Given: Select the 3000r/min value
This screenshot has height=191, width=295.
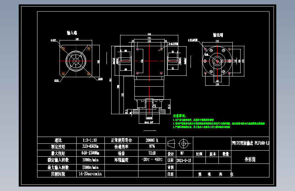Looking at the screenshot, I should pyautogui.click(x=90, y=160).
